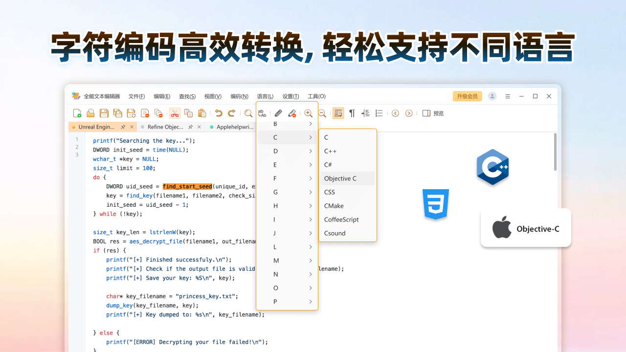Click the Redo arrow icon

coord(232,113)
